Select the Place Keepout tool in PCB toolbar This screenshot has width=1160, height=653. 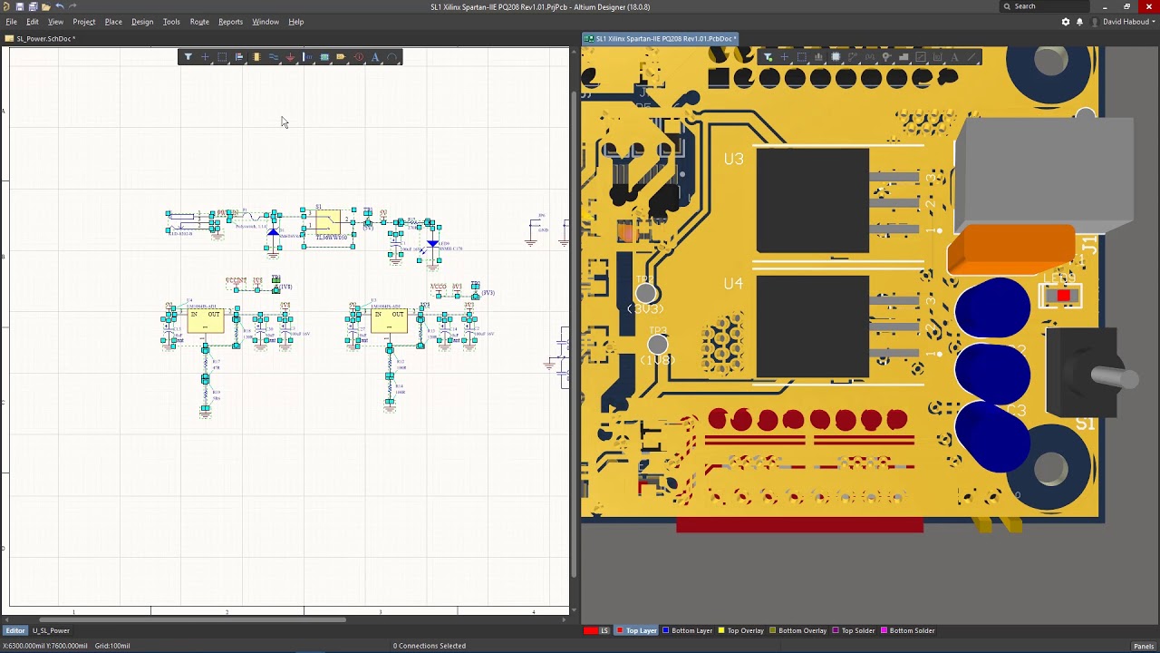[921, 57]
